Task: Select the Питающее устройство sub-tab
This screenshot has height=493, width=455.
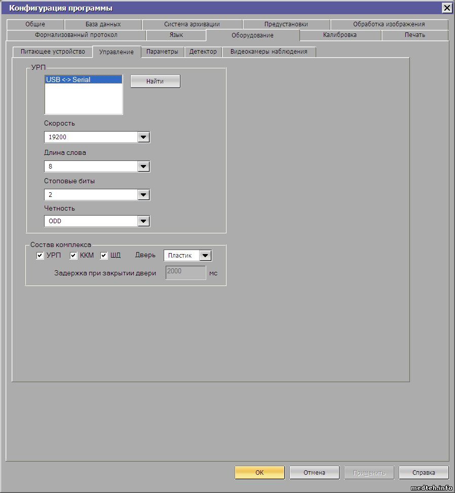Action: tap(53, 52)
